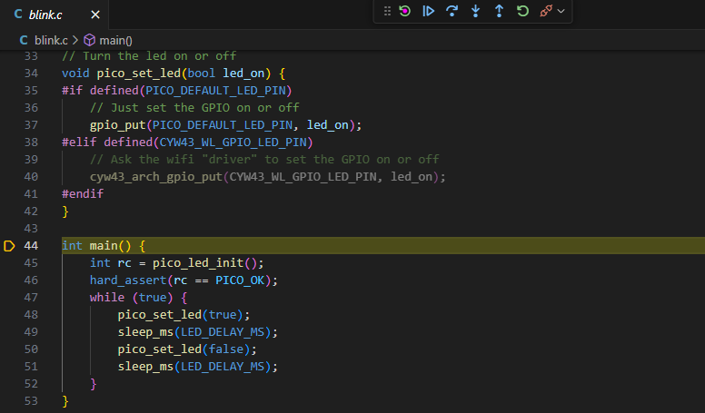Click the Step Out up-arrow icon
The image size is (705, 413).
499,11
